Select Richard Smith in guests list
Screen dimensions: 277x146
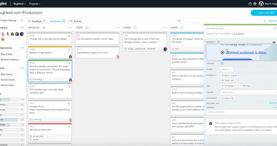(x=8, y=80)
